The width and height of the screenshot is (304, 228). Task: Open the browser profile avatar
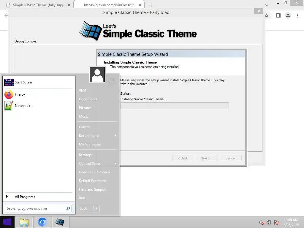288,15
